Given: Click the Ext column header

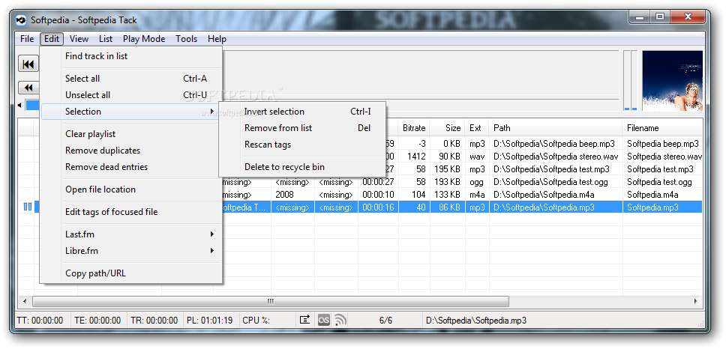Looking at the screenshot, I should (477, 128).
